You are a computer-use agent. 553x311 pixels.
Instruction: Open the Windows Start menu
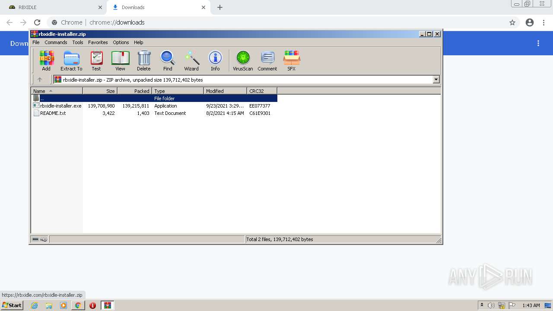12,305
